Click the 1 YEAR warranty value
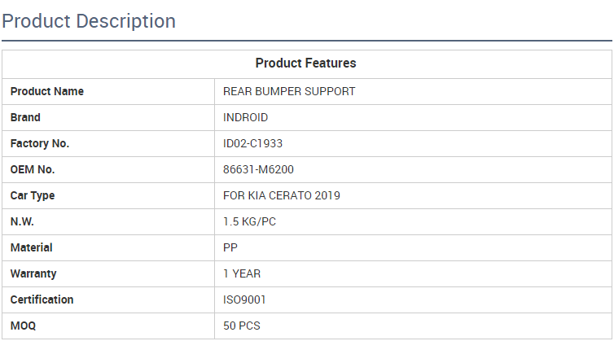The height and width of the screenshot is (341, 614). pyautogui.click(x=242, y=273)
